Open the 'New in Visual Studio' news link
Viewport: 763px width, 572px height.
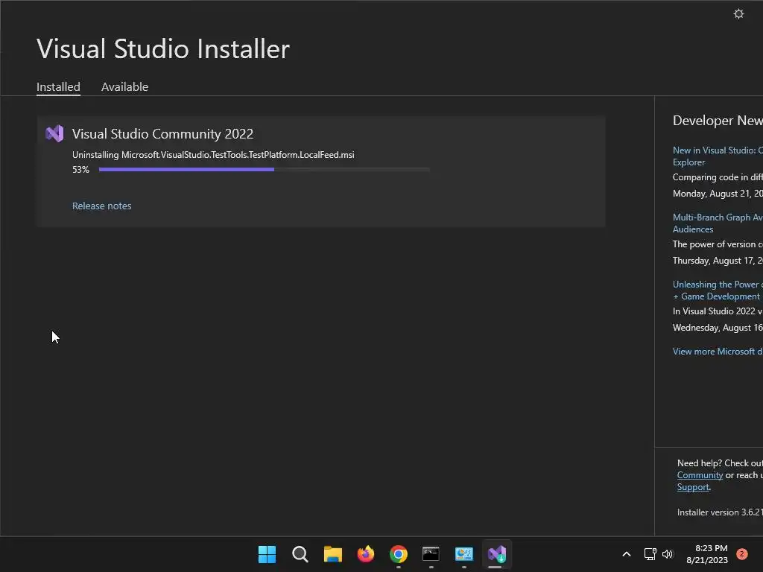(x=718, y=156)
